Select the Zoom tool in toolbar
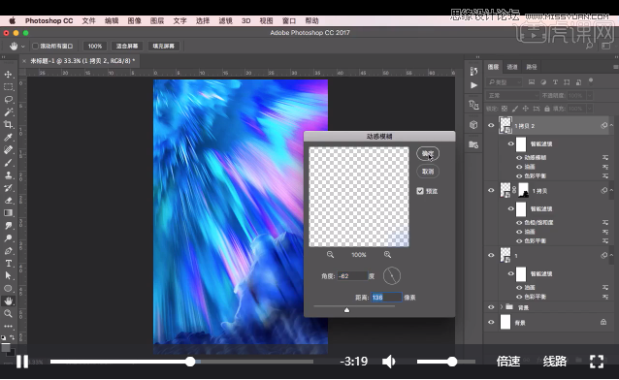 pyautogui.click(x=9, y=314)
